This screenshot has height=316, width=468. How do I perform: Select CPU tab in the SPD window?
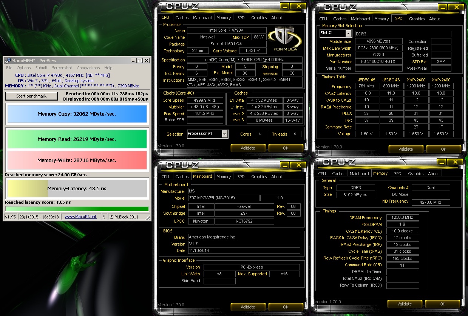tap(323, 19)
